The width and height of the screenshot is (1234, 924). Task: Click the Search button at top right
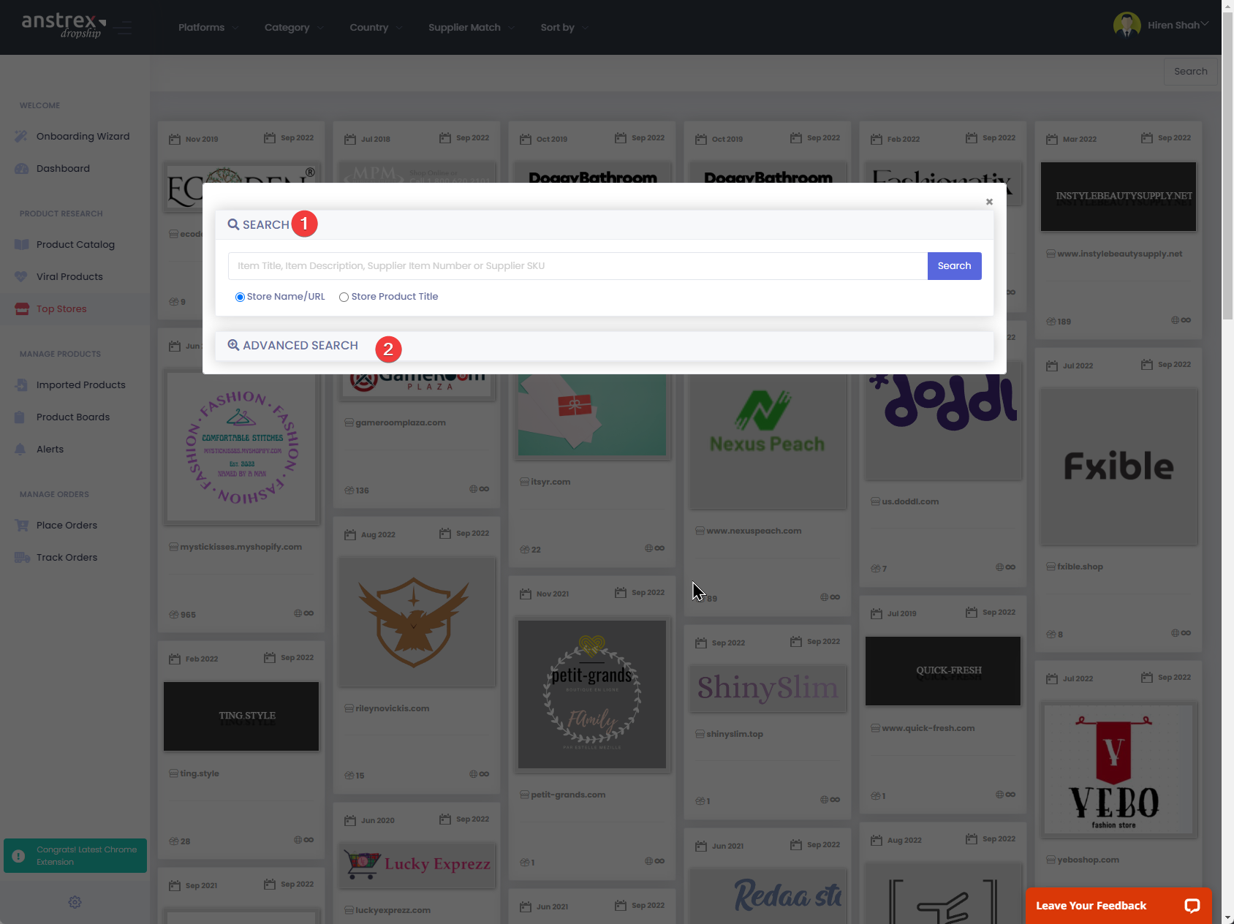[1190, 72]
